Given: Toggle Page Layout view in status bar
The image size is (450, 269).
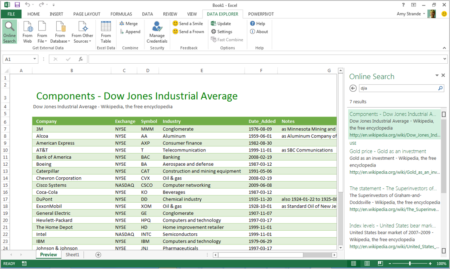Looking at the screenshot, I should (367, 263).
